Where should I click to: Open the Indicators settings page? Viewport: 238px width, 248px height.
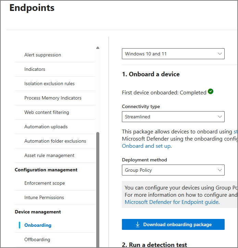pyautogui.click(x=55, y=69)
